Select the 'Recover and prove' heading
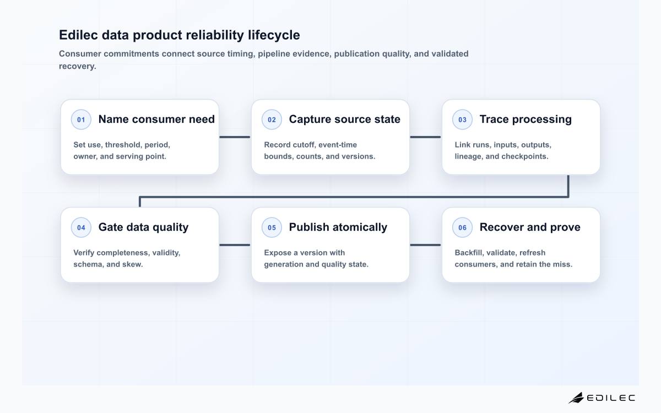661x413 pixels. [x=530, y=227]
